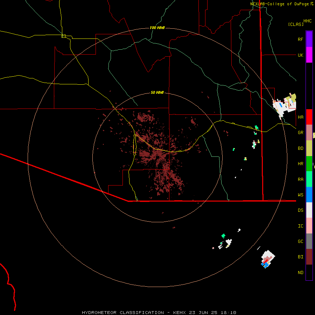The width and height of the screenshot is (315, 315).
Task: Click the "NEXLAB-College of DuPage" credit text
Action: tap(279, 4)
